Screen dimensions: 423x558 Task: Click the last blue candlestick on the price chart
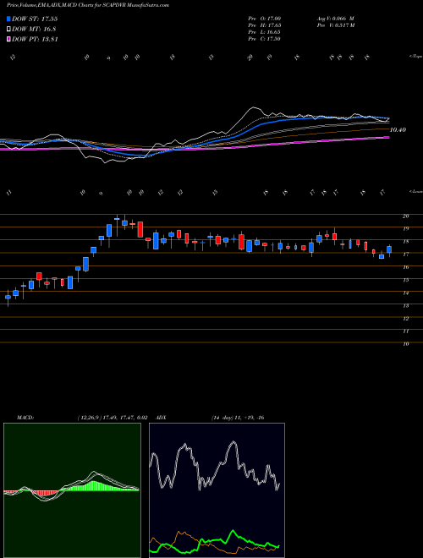pos(389,249)
